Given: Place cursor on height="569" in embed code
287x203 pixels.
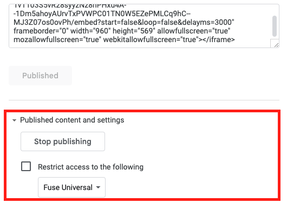Looking at the screenshot, I should 134,31.
